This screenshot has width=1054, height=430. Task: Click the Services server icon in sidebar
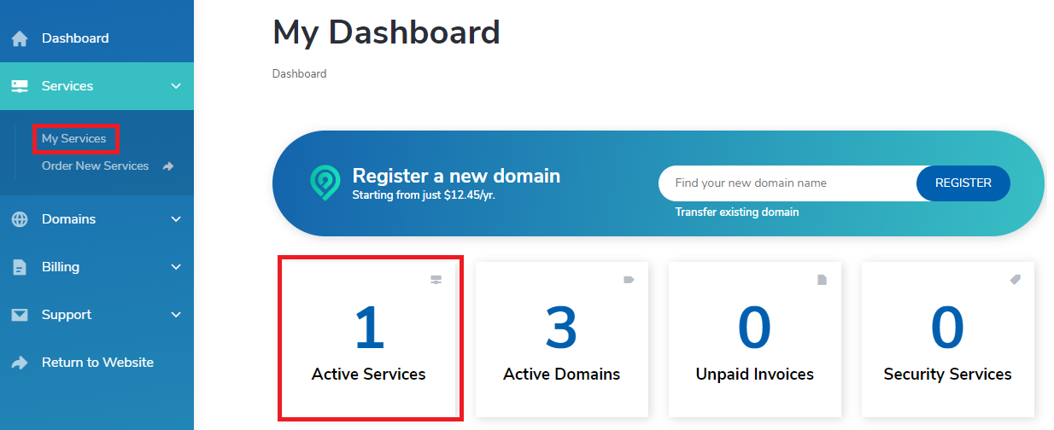20,86
